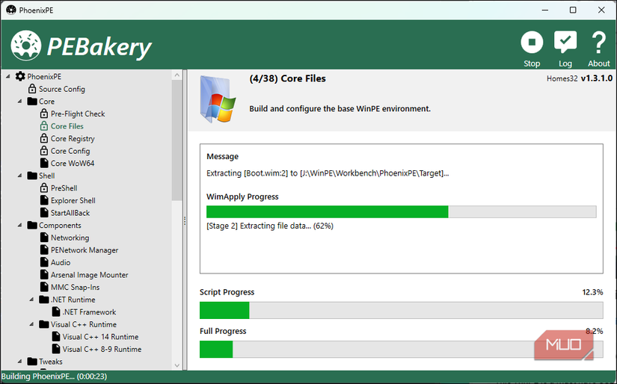Click the tree vertical scrollbar thumb
The width and height of the screenshot is (617, 384).
coord(176,140)
